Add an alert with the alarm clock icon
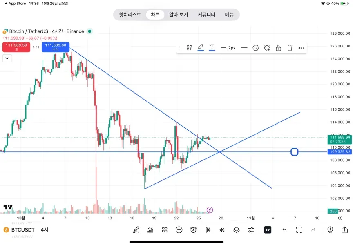Viewport: 353px width, 245px height. click(193, 230)
